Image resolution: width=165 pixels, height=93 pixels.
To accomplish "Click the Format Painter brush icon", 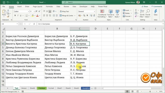I will coord(8,16).
